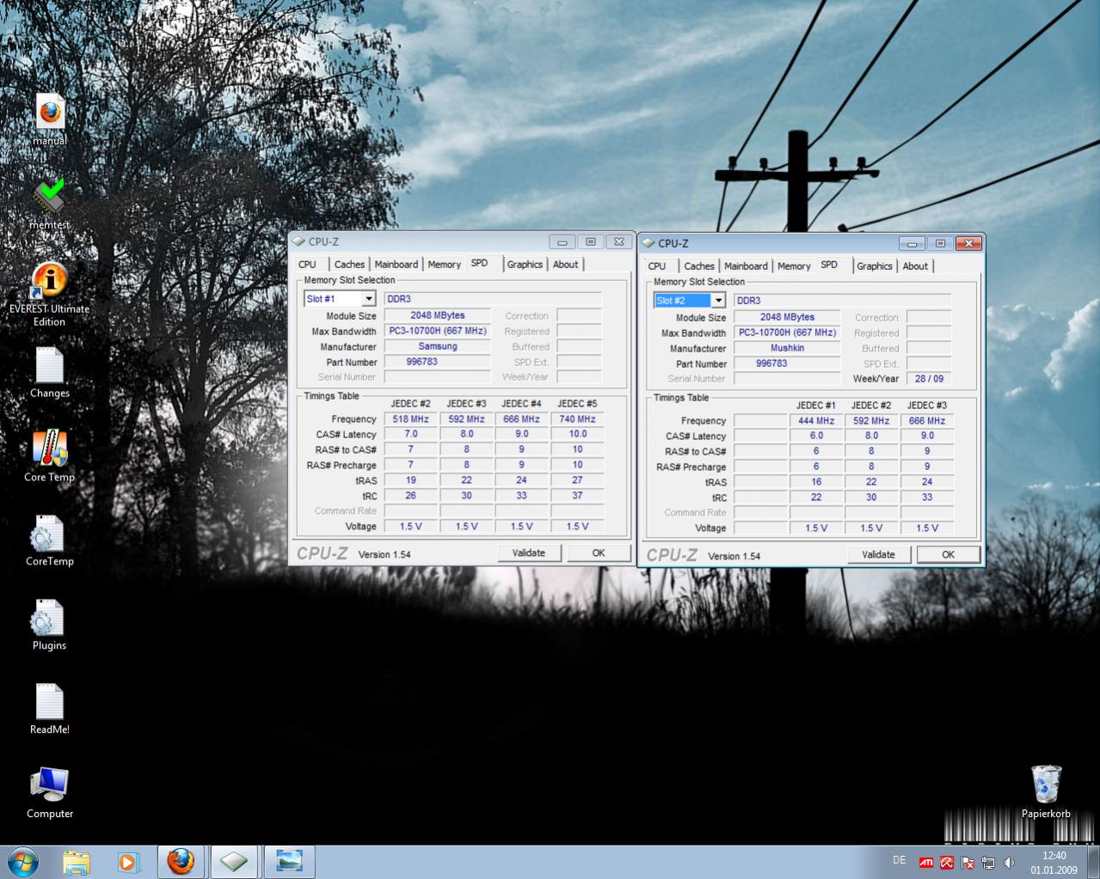
Task: Open the ATI tray icon
Action: [926, 863]
